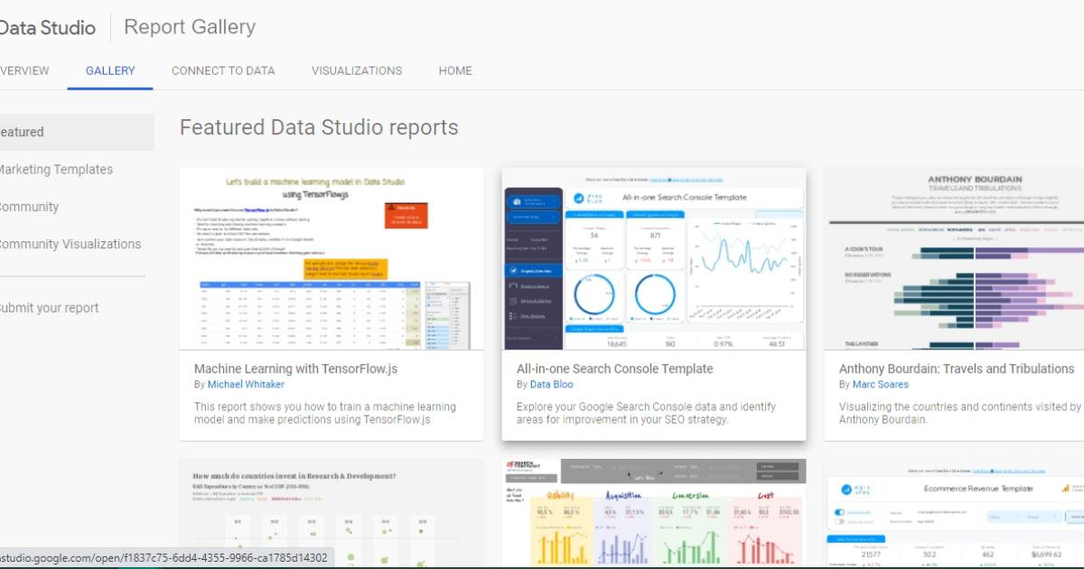
Task: Click the Data Studio logo
Action: pos(48,27)
